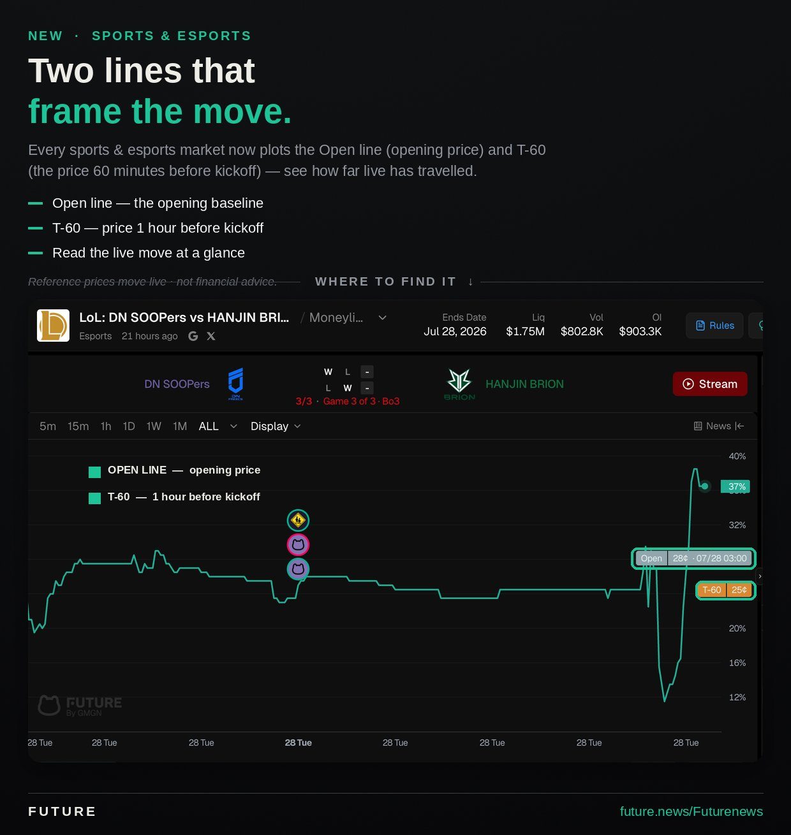Open the Google search icon
The height and width of the screenshot is (835, 791).
pos(193,336)
